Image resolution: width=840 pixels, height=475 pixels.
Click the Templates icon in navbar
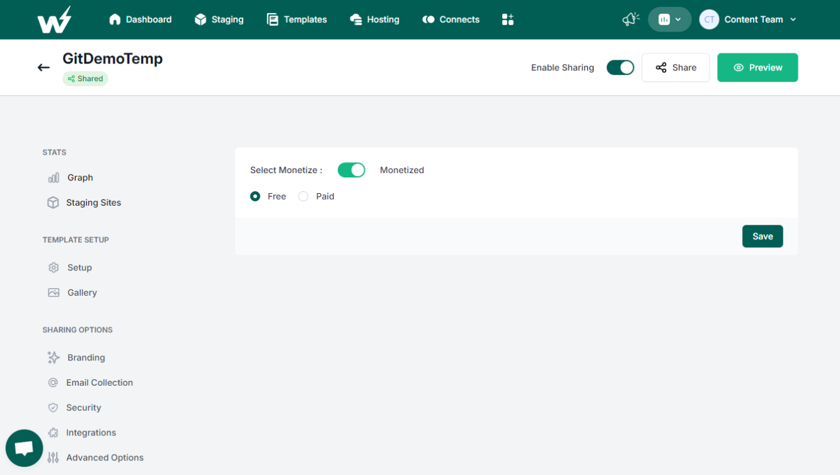click(x=272, y=20)
